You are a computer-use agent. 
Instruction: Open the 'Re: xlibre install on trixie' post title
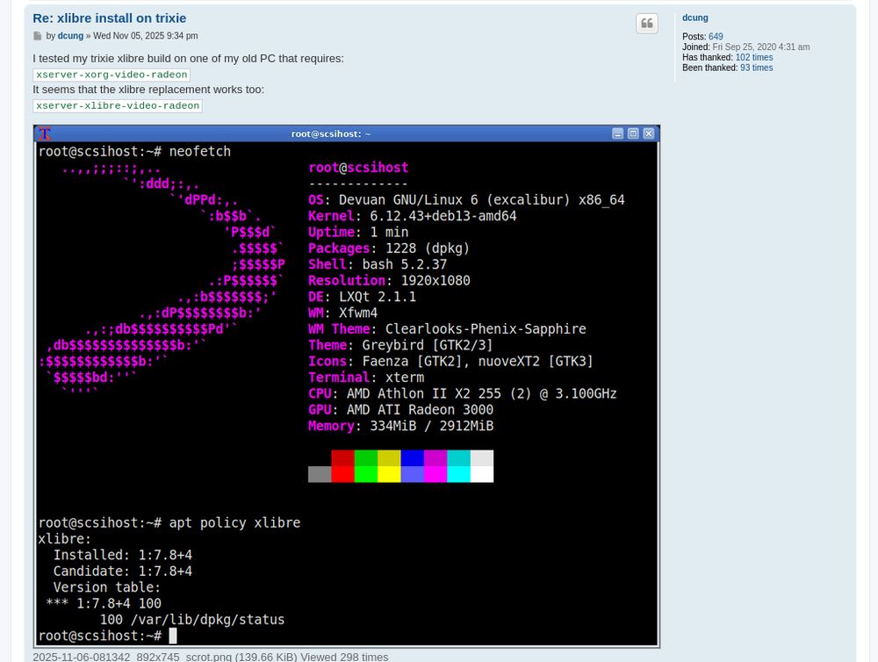pos(109,18)
